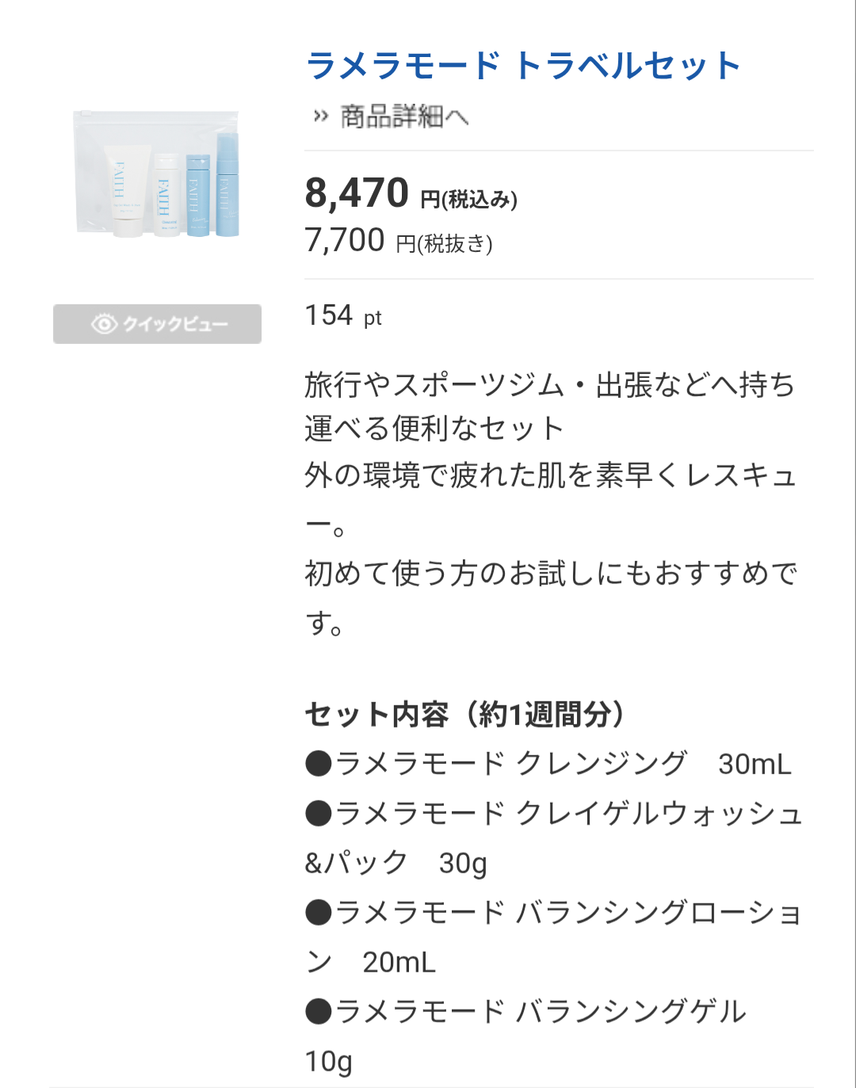The width and height of the screenshot is (856, 1088).
Task: Select the 8,470 円 tax-included price
Action: [411, 194]
